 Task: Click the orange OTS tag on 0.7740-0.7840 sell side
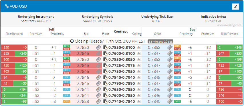point(66,101)
